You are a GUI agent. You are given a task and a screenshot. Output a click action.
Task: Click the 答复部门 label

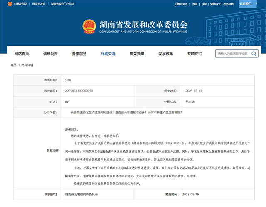[51, 194]
